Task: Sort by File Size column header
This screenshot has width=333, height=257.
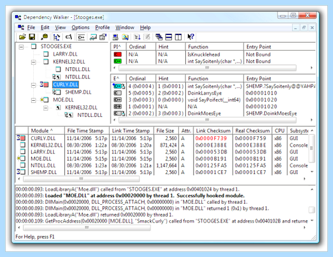Action: (x=167, y=131)
